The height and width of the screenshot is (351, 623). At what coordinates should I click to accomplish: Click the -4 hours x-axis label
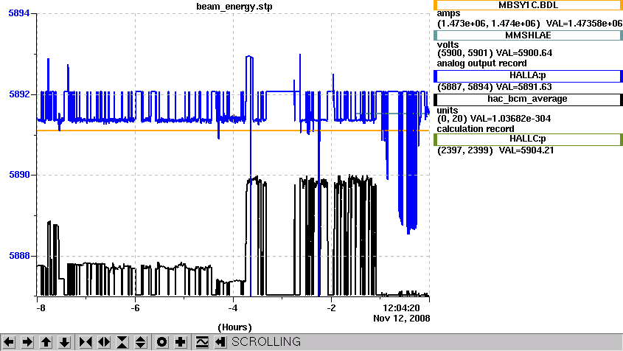click(x=233, y=308)
